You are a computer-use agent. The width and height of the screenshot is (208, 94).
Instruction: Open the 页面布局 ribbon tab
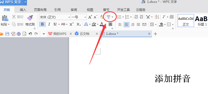click(x=40, y=10)
